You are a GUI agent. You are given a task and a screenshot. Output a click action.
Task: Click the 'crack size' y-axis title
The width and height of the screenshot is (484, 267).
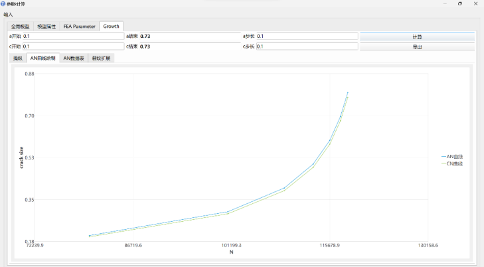coord(21,157)
